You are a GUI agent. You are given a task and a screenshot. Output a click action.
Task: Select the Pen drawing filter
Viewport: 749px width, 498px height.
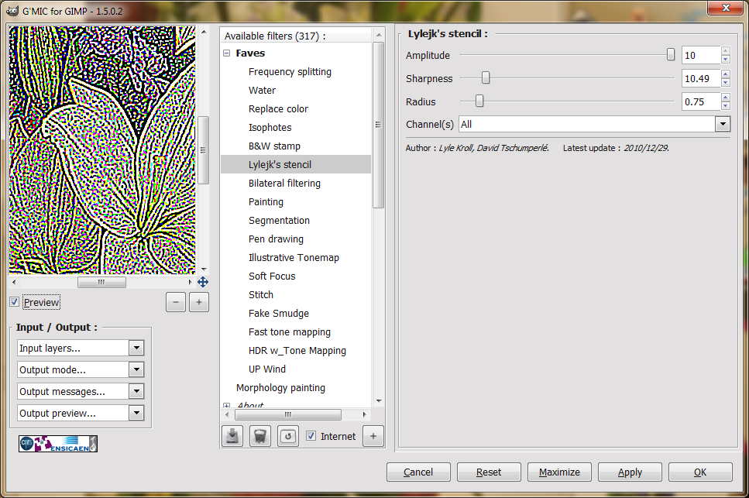tap(276, 239)
